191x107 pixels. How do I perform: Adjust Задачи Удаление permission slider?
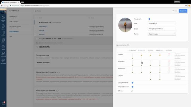pos(160,77)
